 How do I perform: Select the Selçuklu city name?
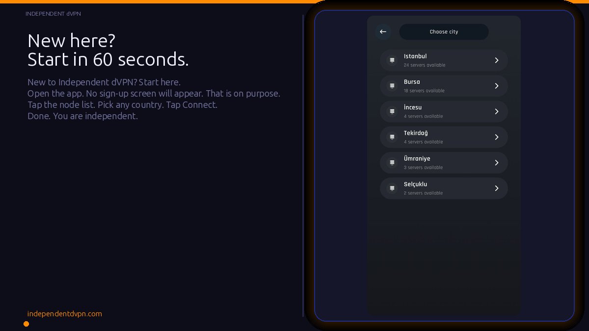click(415, 184)
